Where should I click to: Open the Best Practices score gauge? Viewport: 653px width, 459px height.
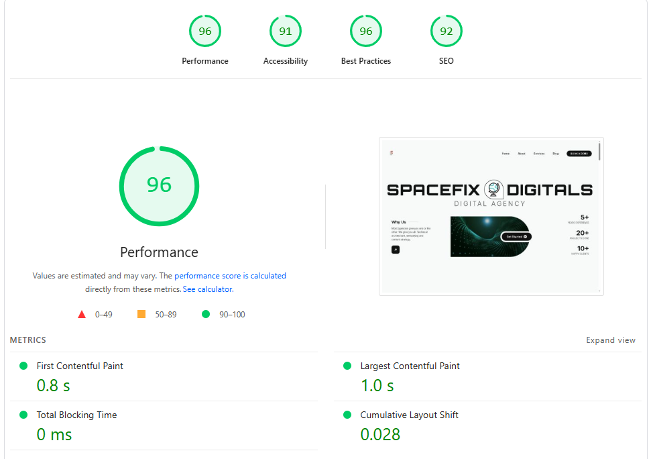[365, 31]
